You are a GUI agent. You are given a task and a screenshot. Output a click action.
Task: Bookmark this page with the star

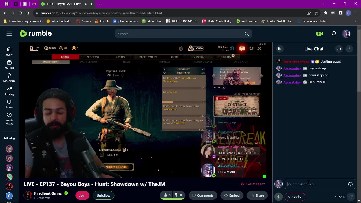pos(316,13)
